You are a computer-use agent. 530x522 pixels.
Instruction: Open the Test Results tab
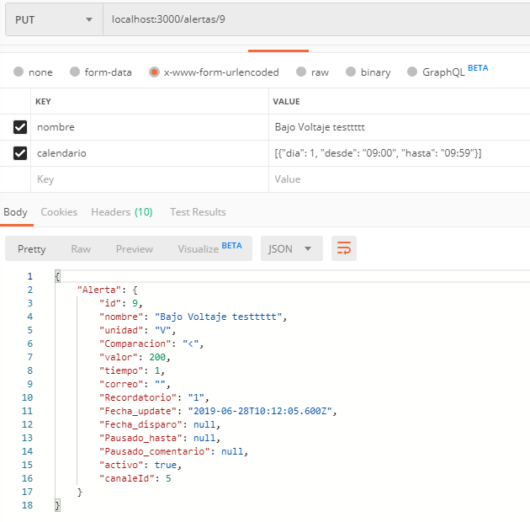click(198, 212)
